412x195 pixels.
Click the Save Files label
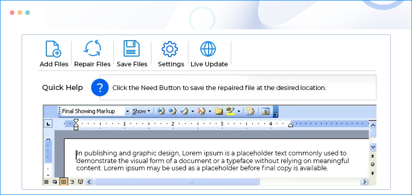tap(132, 64)
